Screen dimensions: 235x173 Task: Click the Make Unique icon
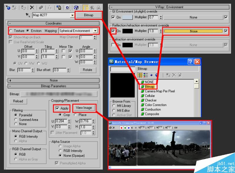[41, 8]
